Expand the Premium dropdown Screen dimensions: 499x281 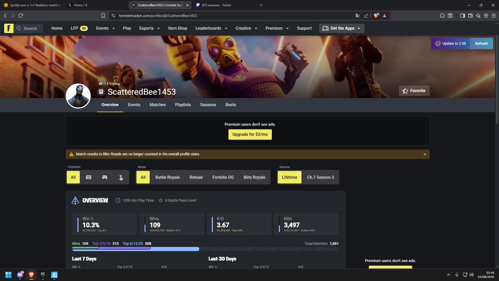277,28
